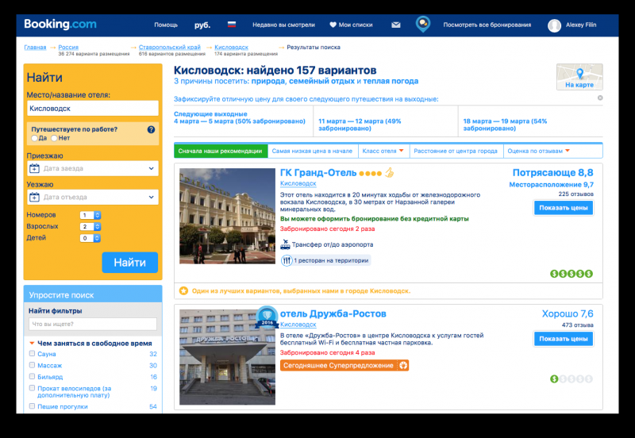
Task: Open Посмотреть все бронирования
Action: point(487,25)
